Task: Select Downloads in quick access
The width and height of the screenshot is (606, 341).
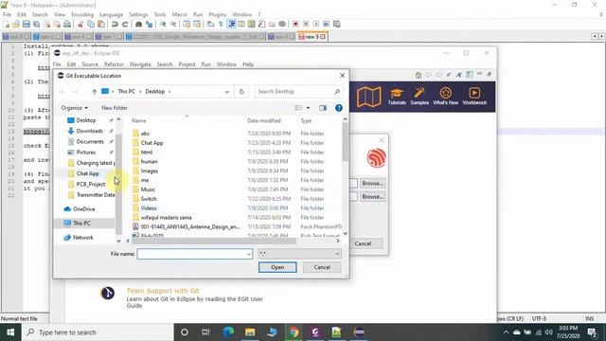Action: point(89,131)
